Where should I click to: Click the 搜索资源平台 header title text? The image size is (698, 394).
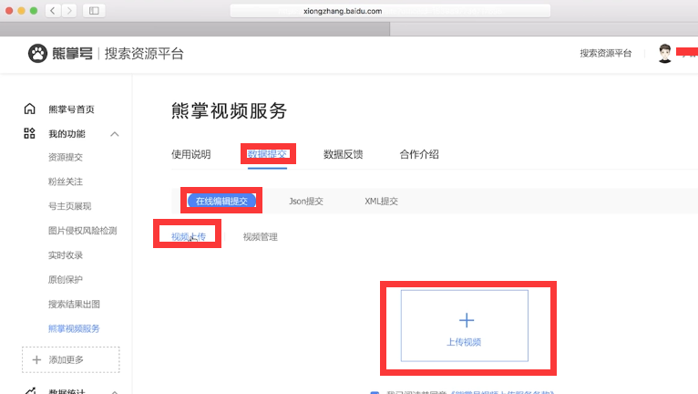coord(144,54)
